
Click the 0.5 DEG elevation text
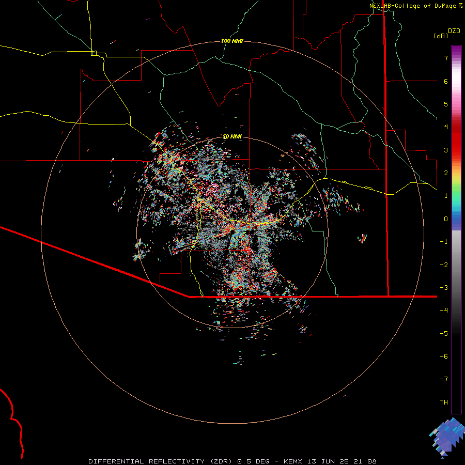(253, 461)
